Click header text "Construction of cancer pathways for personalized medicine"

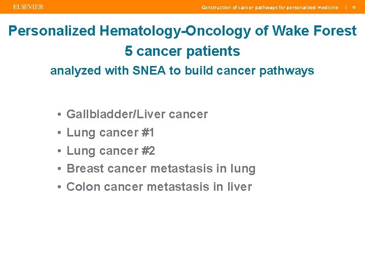[269, 8]
